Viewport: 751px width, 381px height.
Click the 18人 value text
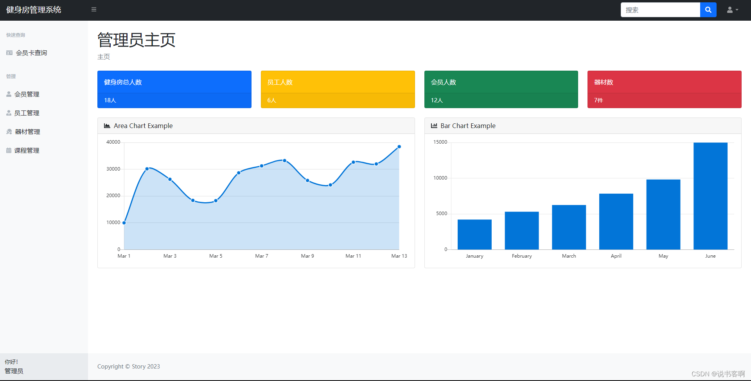[x=110, y=100]
